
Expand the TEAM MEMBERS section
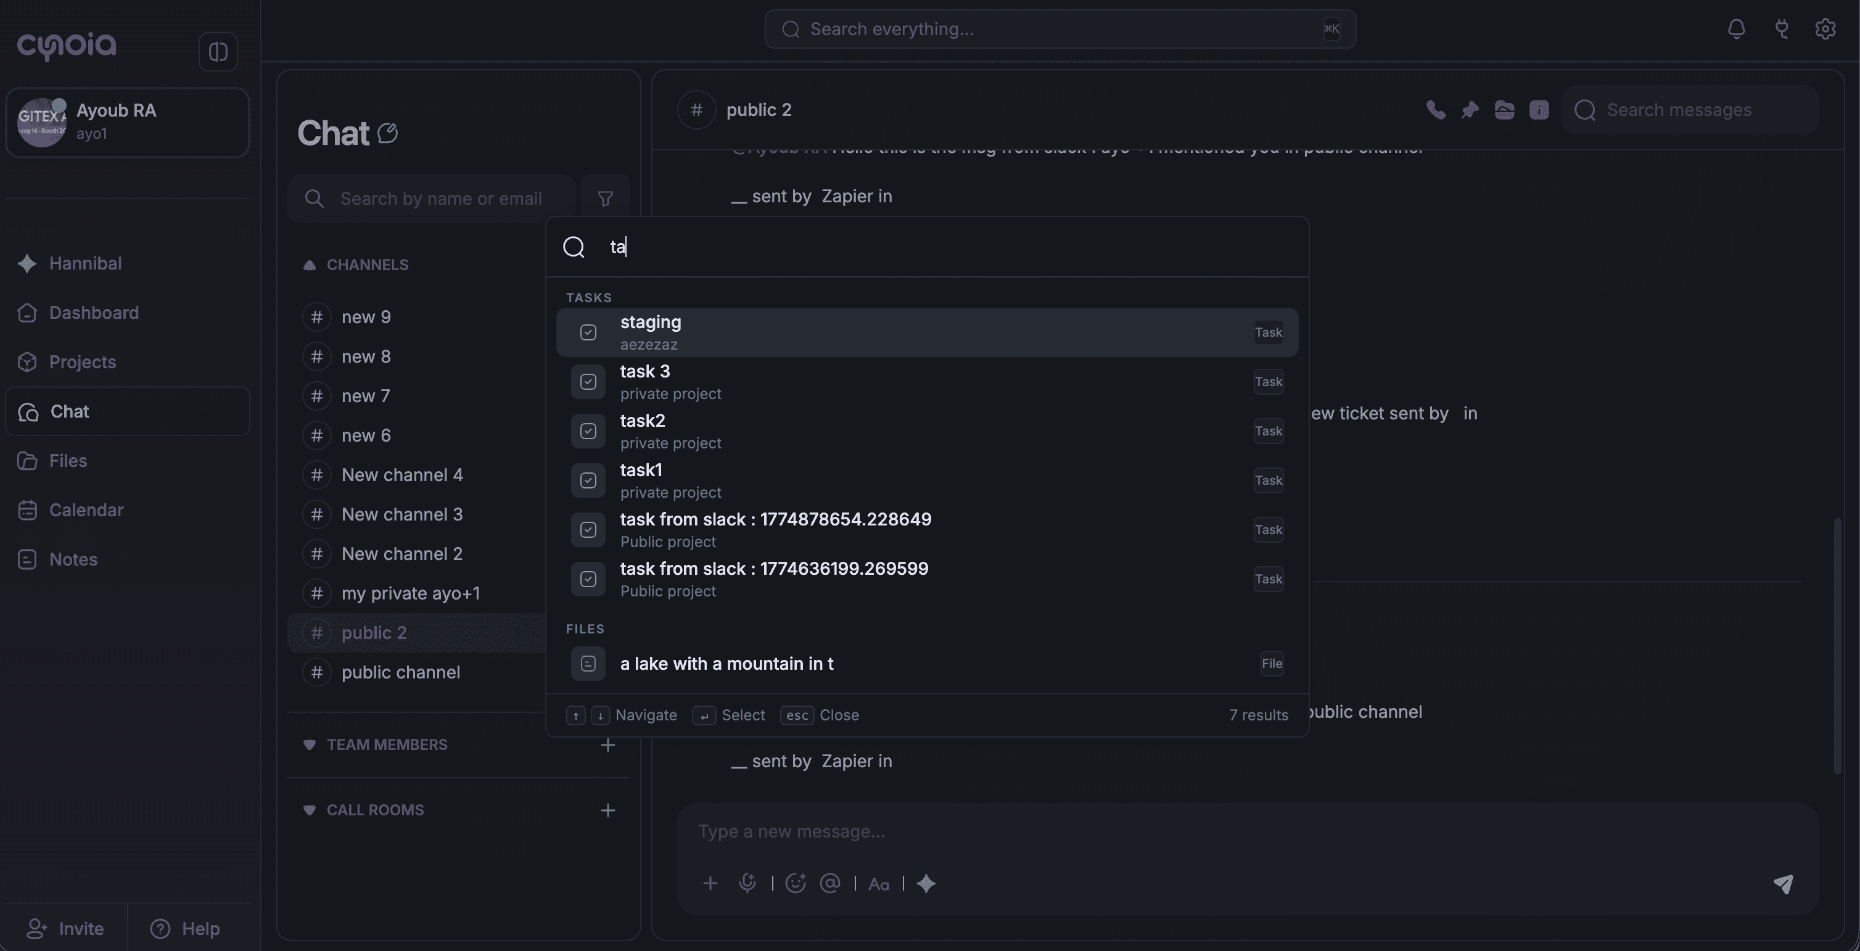coord(310,744)
